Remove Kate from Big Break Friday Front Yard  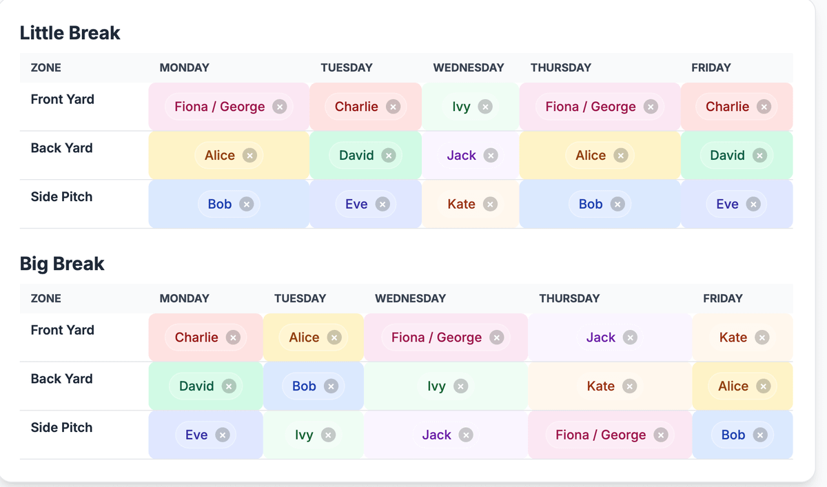click(x=762, y=338)
